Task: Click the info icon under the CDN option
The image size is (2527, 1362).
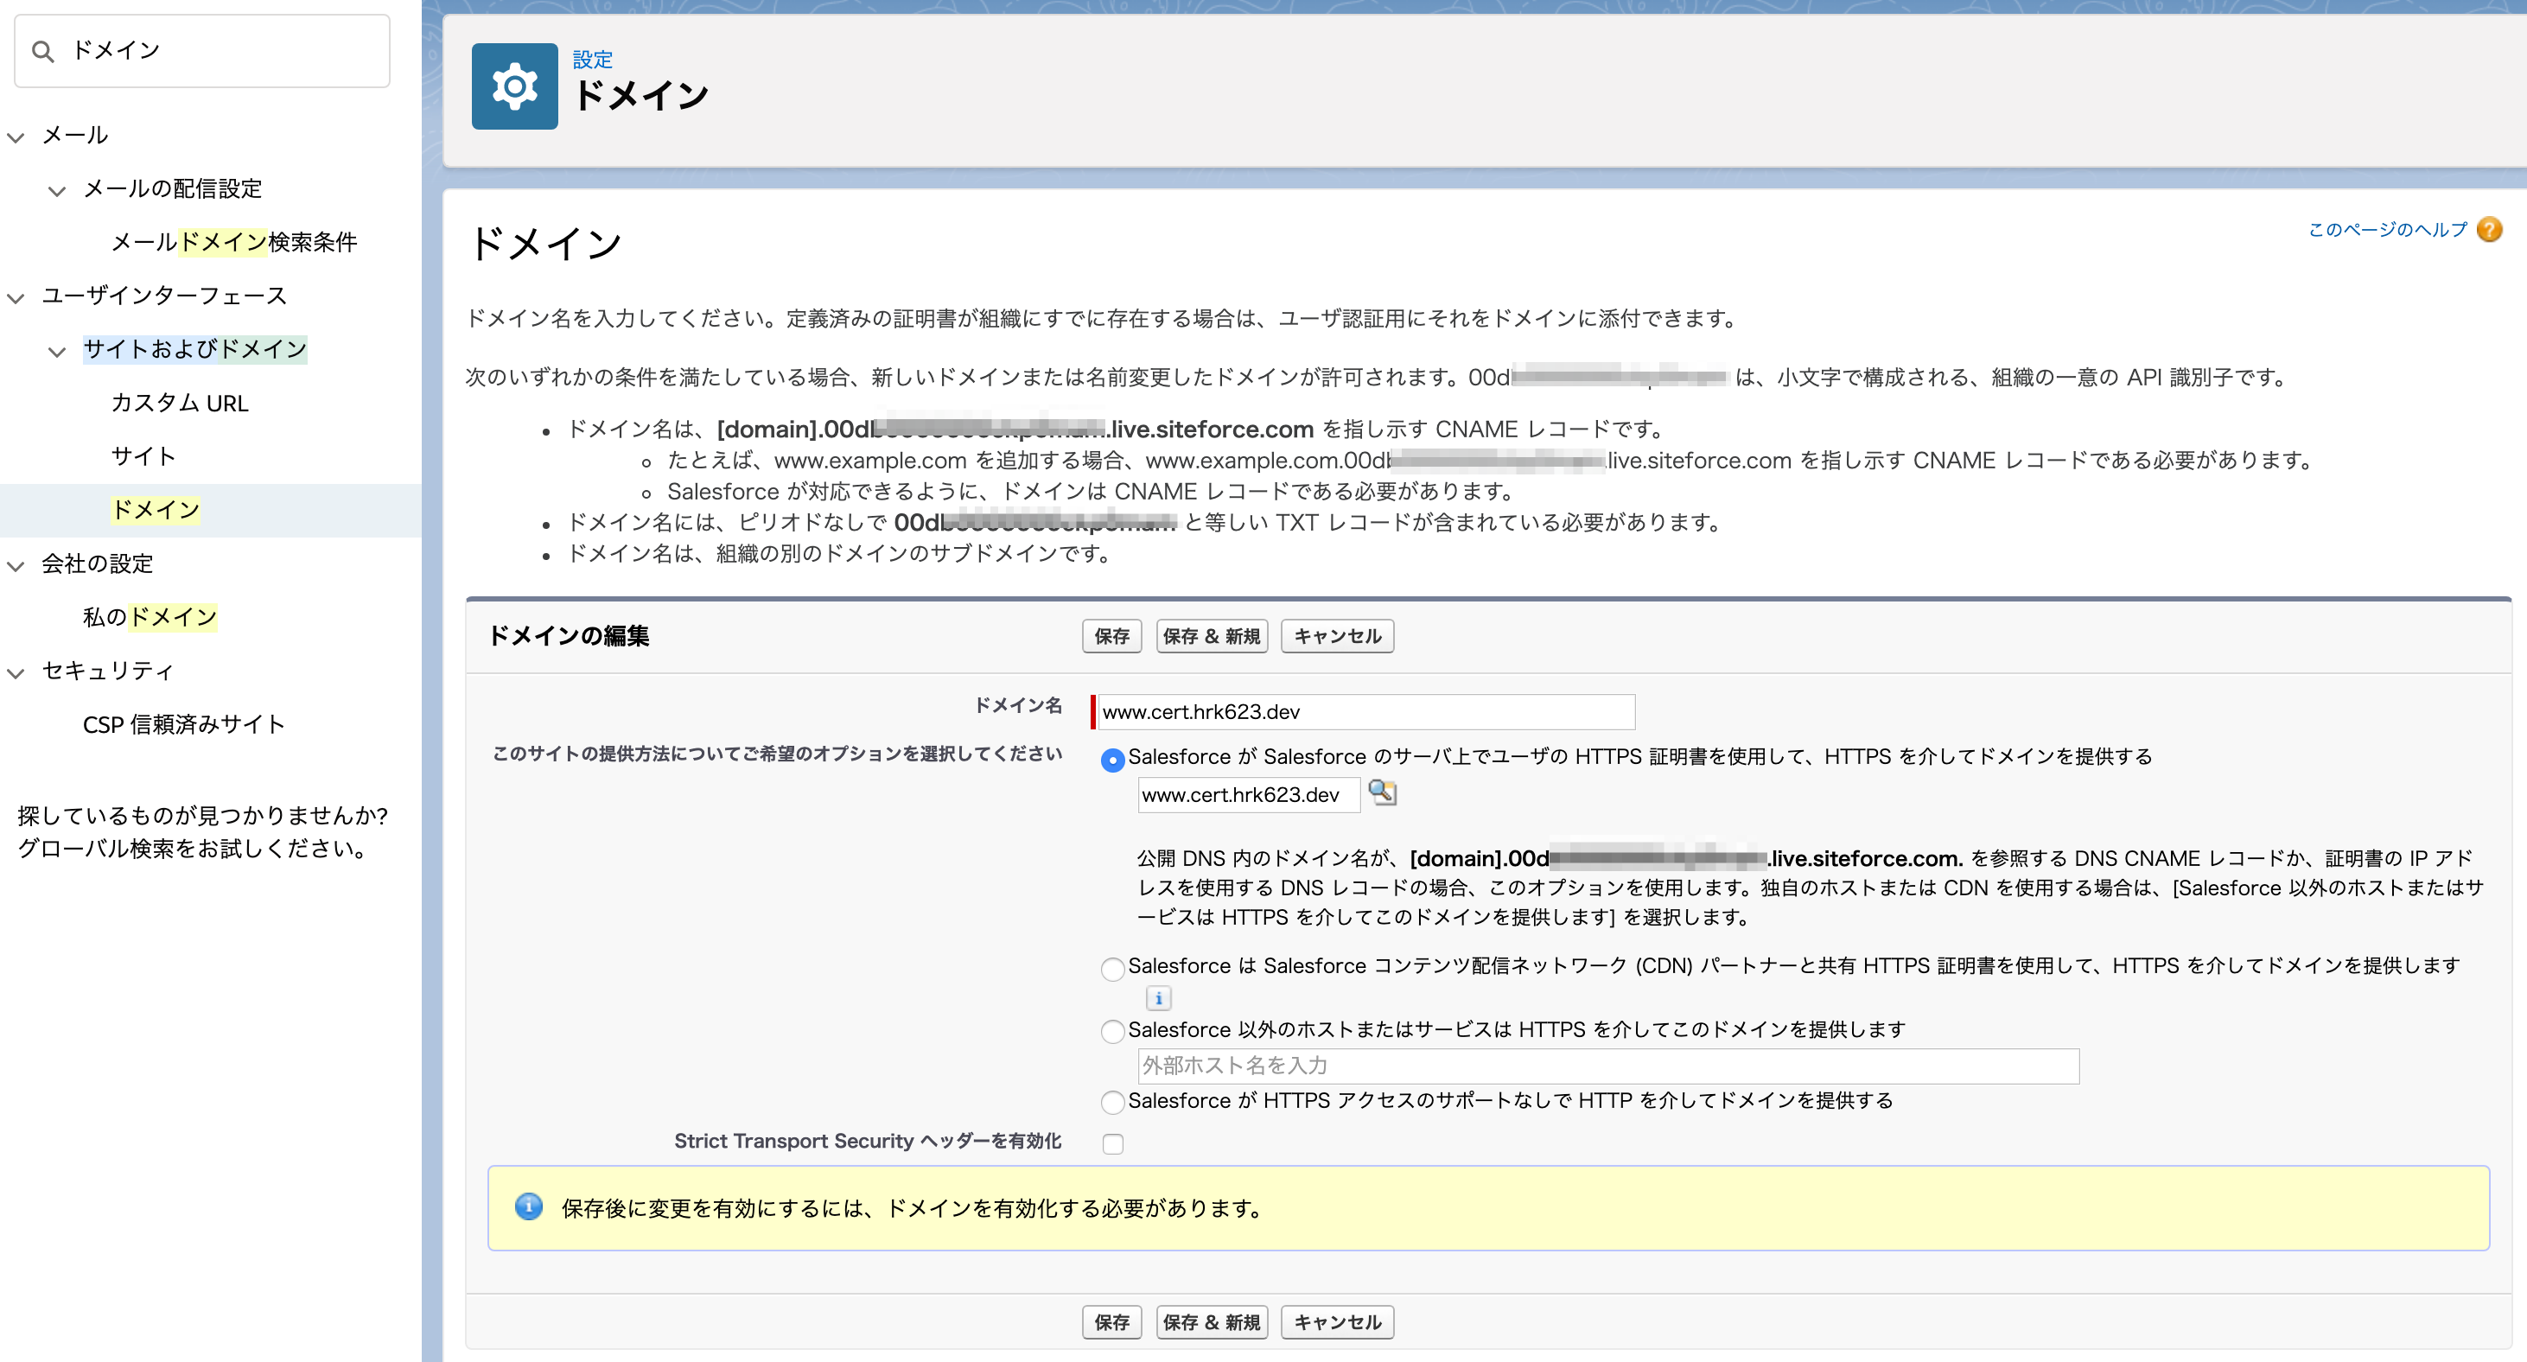Action: coord(1159,998)
